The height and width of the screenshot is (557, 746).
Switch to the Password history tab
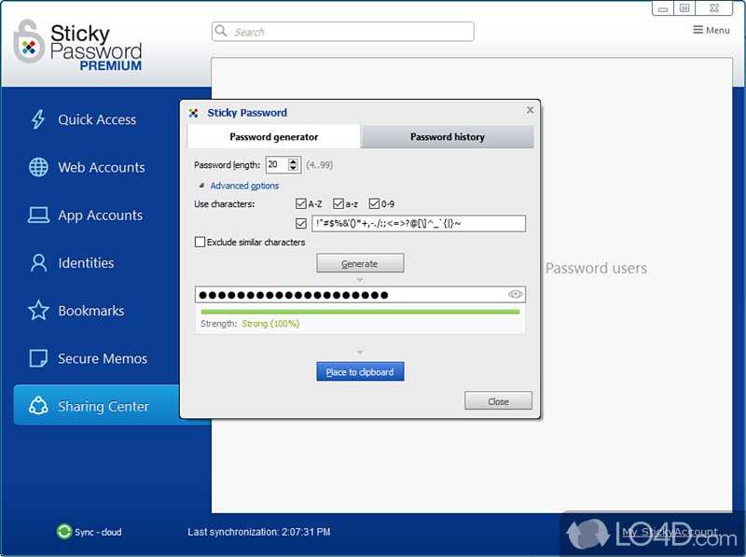448,136
